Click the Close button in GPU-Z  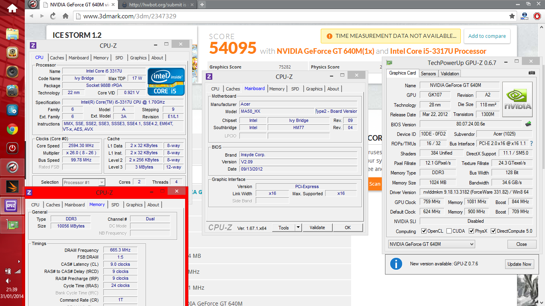coord(521,244)
